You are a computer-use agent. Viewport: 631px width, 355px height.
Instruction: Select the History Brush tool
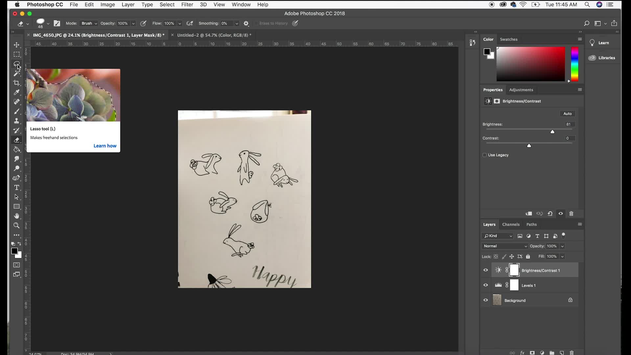pyautogui.click(x=16, y=130)
